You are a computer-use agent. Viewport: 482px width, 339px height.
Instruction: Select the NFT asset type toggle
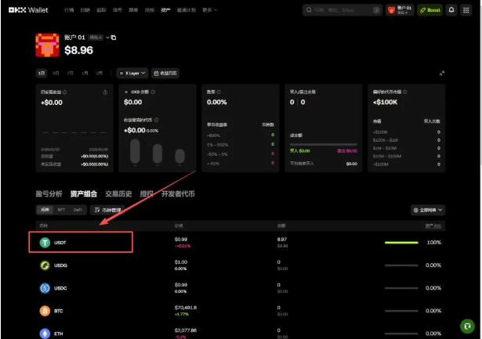pos(61,210)
